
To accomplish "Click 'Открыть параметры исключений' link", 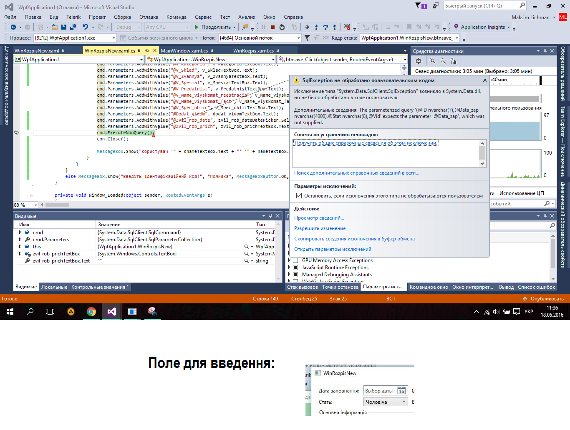I will click(x=333, y=249).
